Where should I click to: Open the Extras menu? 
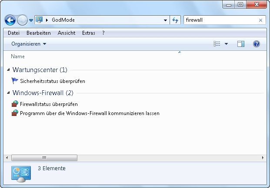[x=89, y=33]
